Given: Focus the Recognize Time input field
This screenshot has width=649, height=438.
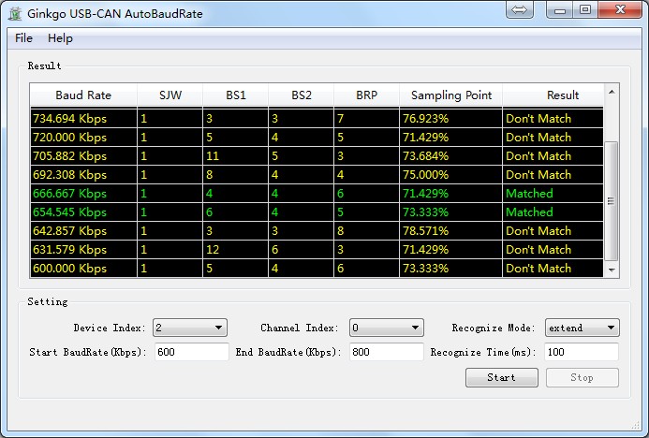Looking at the screenshot, I should point(582,352).
